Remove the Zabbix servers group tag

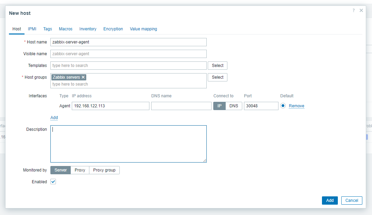coord(83,77)
